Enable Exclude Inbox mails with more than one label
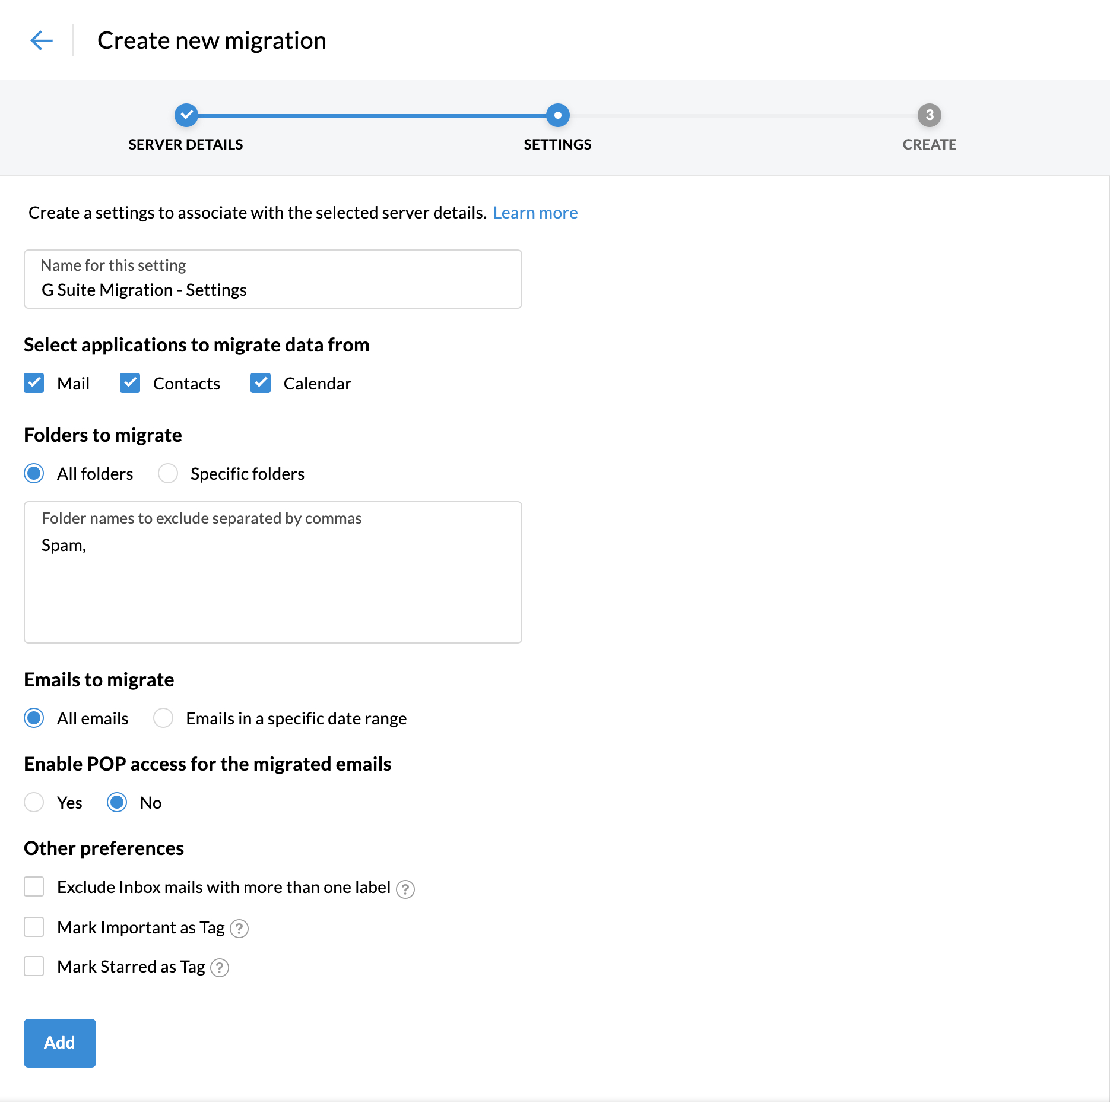This screenshot has width=1110, height=1102. (34, 887)
